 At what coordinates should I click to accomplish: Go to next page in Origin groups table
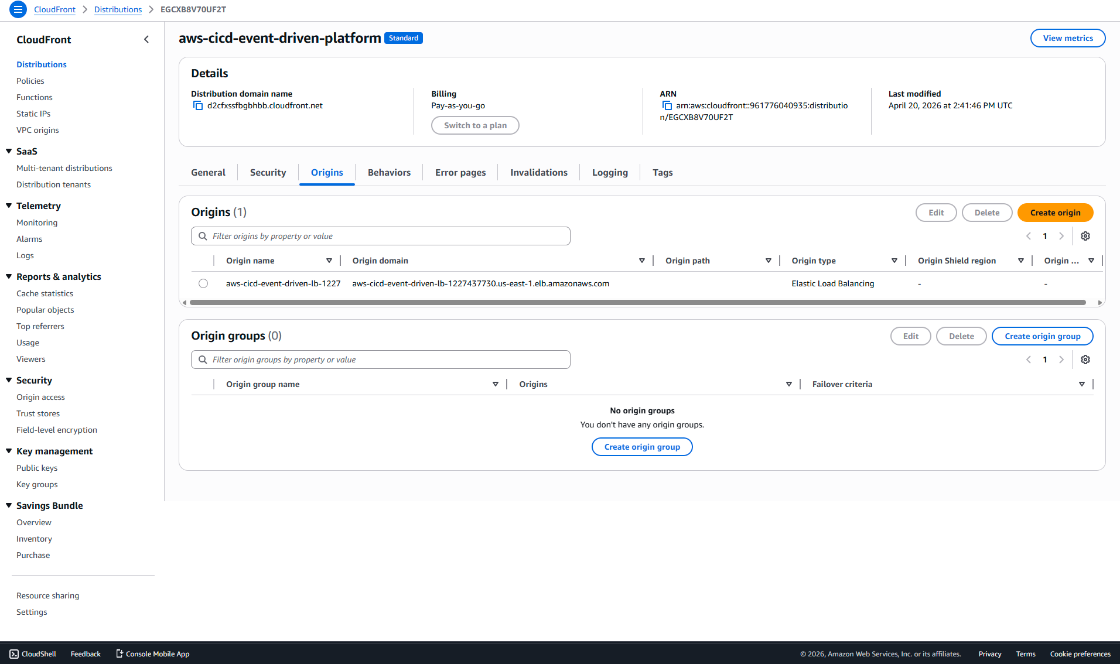1061,360
